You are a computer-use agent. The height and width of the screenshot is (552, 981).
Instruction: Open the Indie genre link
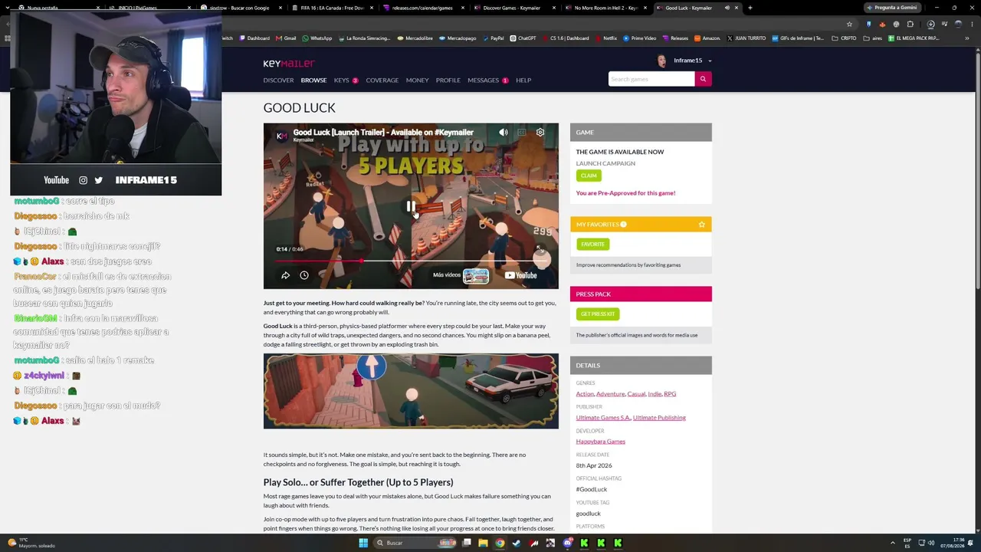point(655,394)
